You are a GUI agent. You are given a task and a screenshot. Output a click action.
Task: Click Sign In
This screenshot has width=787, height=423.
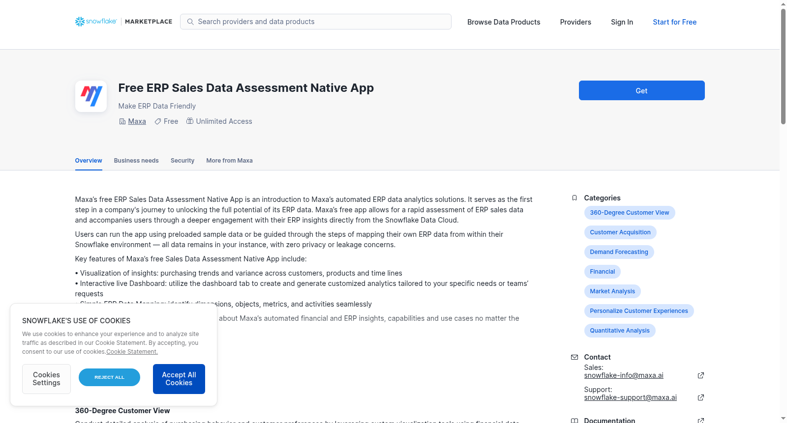point(622,22)
